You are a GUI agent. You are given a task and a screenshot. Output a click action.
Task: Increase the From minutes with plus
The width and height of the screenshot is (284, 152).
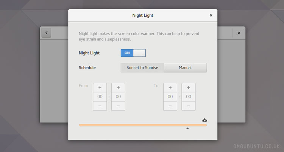[x=118, y=88]
